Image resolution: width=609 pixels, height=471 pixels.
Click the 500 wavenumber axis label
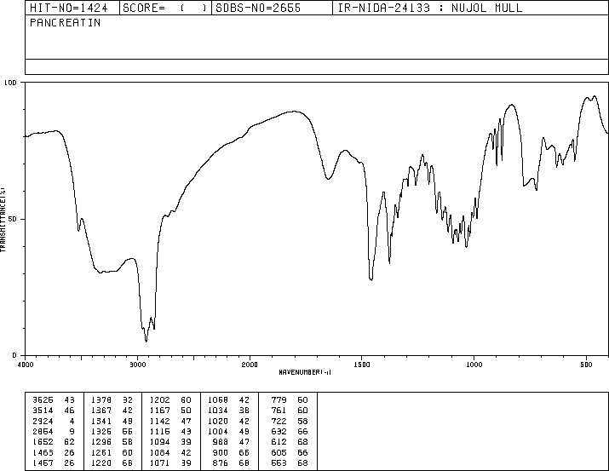(587, 365)
